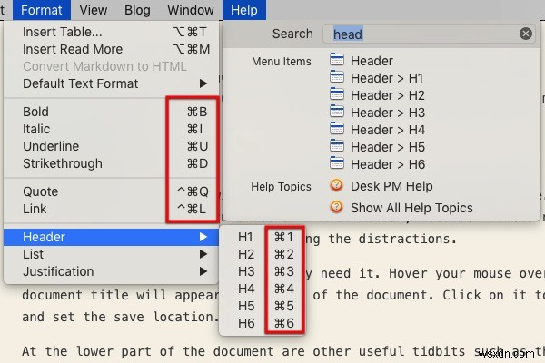545x363 pixels.
Task: Open the Help menu
Action: pos(244,10)
